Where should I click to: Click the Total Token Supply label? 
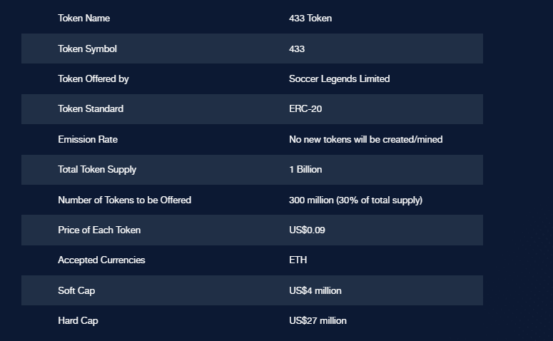(97, 170)
